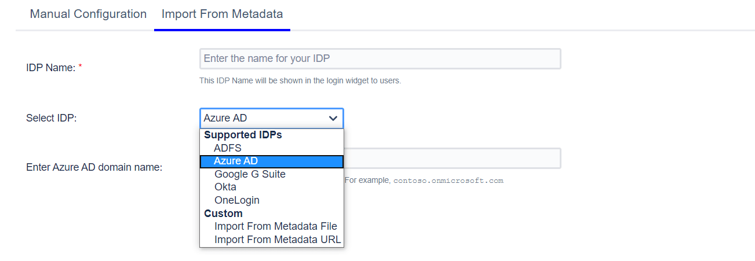The height and width of the screenshot is (261, 755).
Task: Click the IDP Name hint text below field
Action: tap(300, 80)
